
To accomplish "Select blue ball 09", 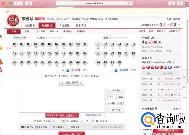I will (x=112, y=53).
